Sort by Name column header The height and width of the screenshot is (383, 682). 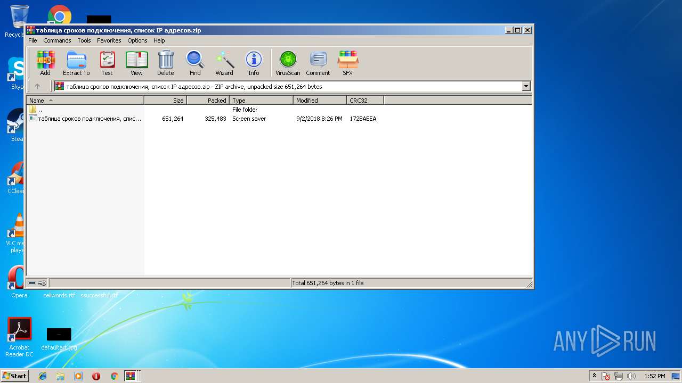85,101
